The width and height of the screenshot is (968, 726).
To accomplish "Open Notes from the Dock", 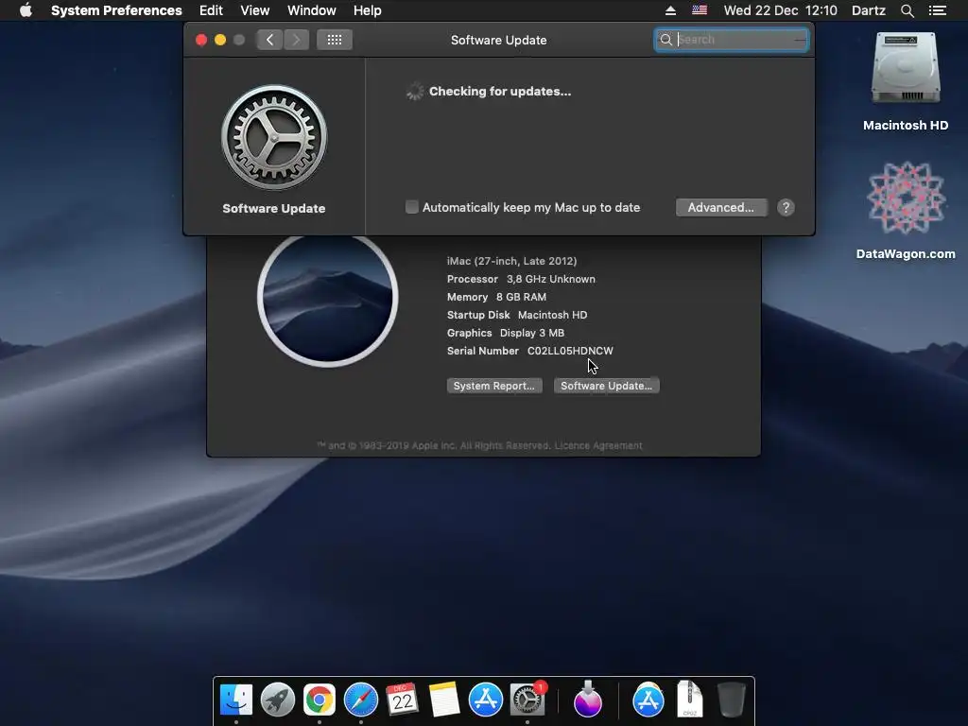I will pos(444,700).
